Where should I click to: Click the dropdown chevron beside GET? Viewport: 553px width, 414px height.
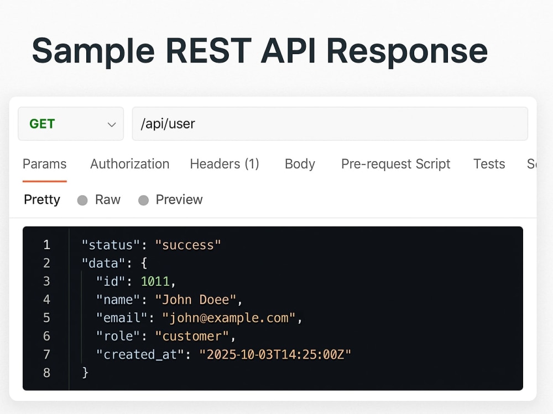[x=112, y=125]
